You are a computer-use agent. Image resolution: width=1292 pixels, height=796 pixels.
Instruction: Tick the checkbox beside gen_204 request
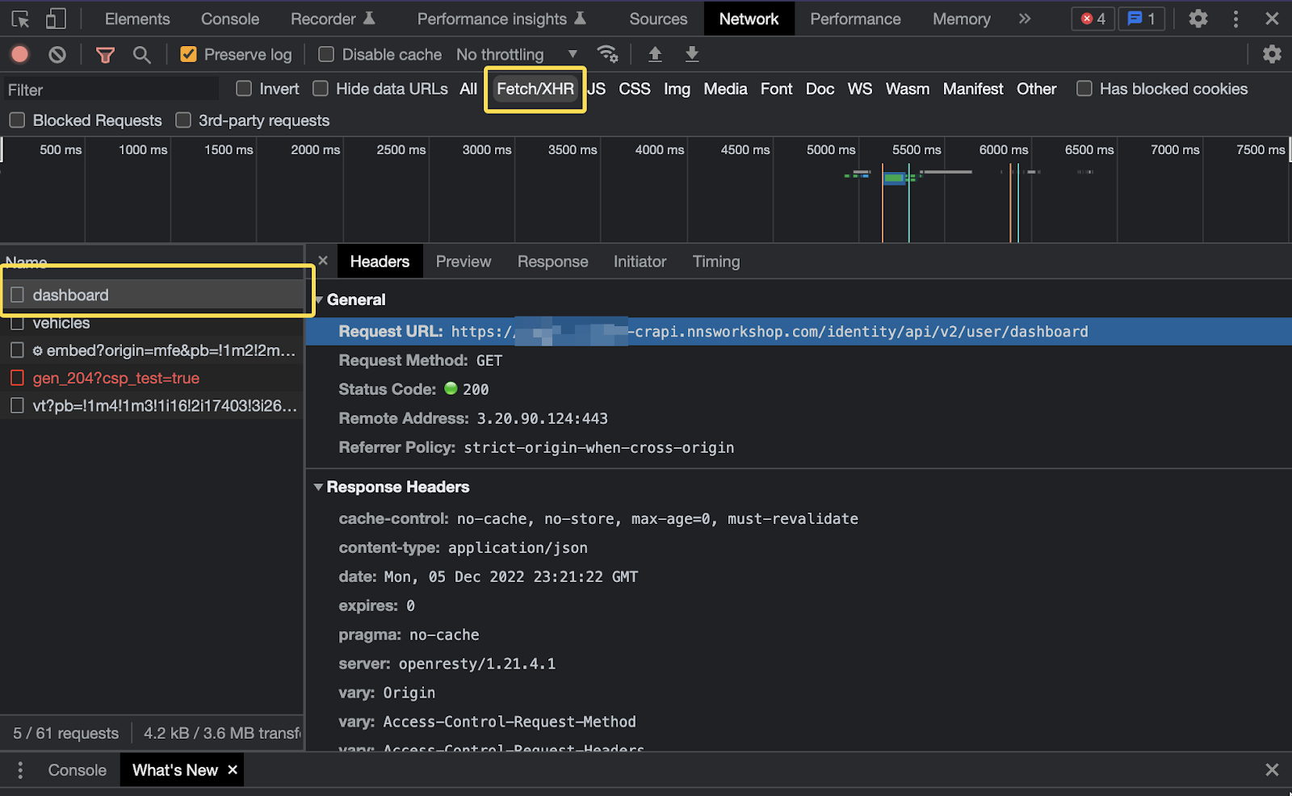click(17, 378)
